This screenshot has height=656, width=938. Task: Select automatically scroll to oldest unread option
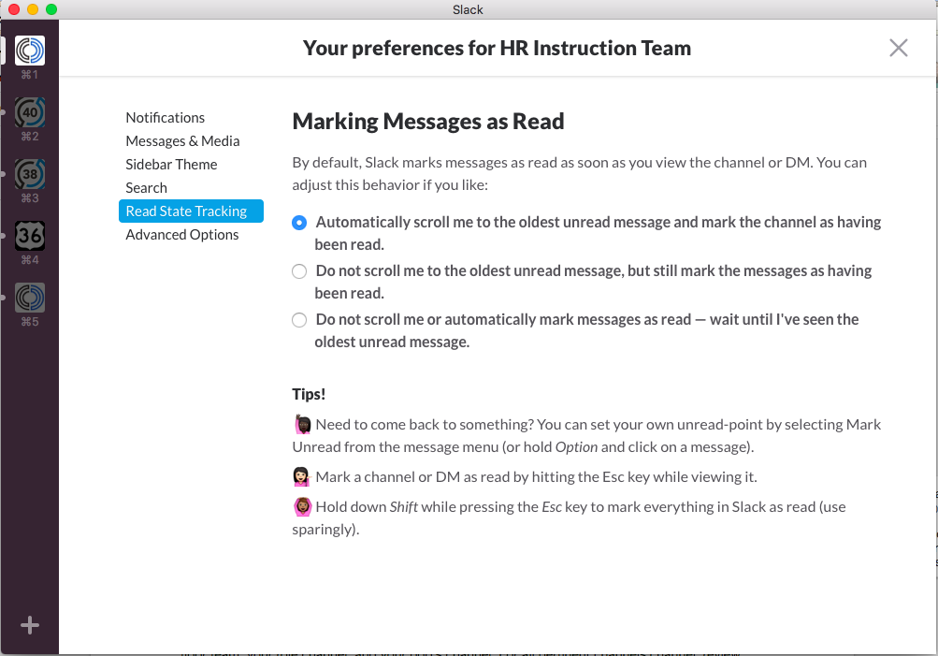[299, 223]
